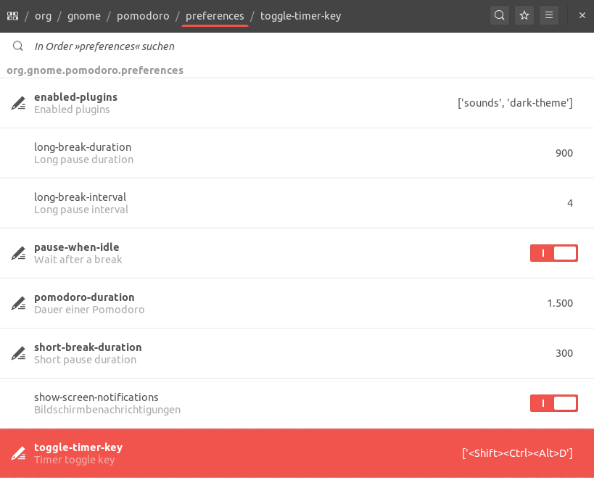Image resolution: width=594 pixels, height=496 pixels.
Task: Click the value 4 for long-break-interval
Action: [x=570, y=203]
